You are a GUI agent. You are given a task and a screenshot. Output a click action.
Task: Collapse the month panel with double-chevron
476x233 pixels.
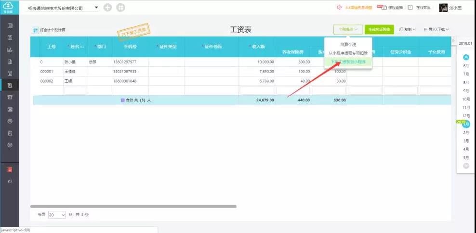click(453, 40)
